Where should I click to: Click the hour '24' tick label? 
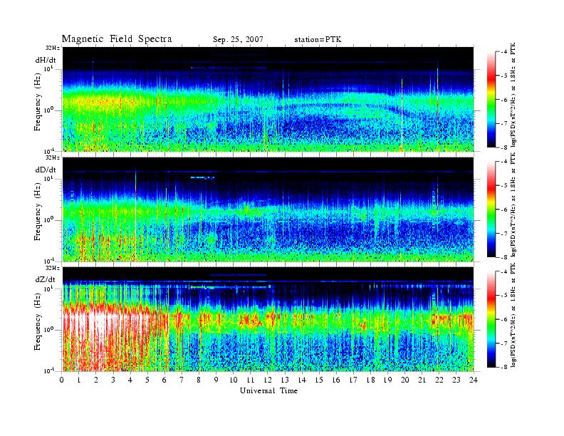coord(474,380)
